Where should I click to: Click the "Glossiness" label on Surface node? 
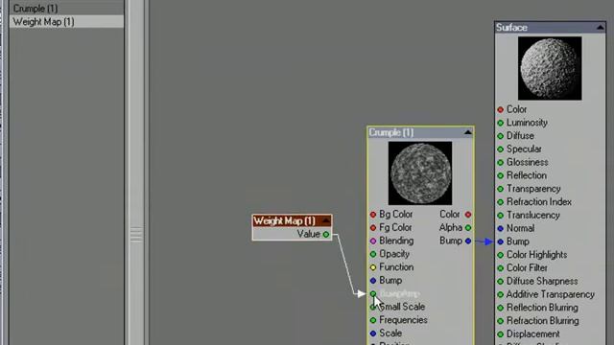527,162
